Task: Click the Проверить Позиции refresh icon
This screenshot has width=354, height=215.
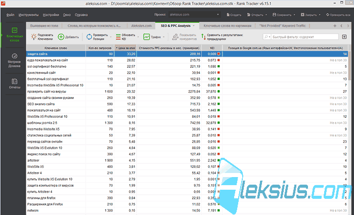Action: (89, 37)
